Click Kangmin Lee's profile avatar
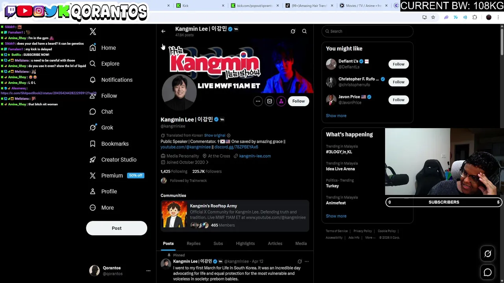Screen dimensions: 504x283 pos(179,92)
